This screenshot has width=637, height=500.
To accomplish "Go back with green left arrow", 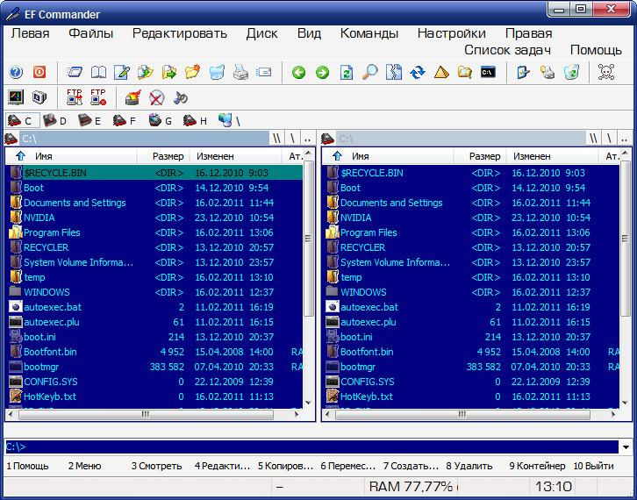I will [x=298, y=73].
